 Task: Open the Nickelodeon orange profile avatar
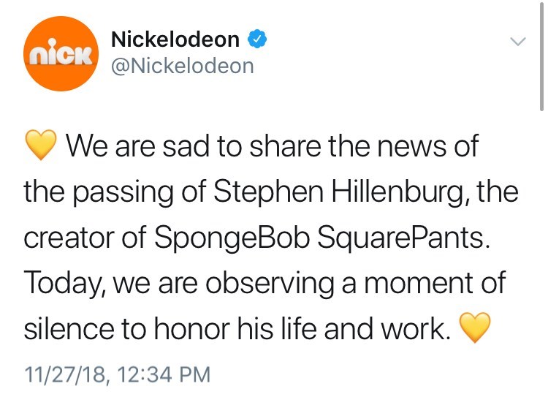(x=61, y=53)
